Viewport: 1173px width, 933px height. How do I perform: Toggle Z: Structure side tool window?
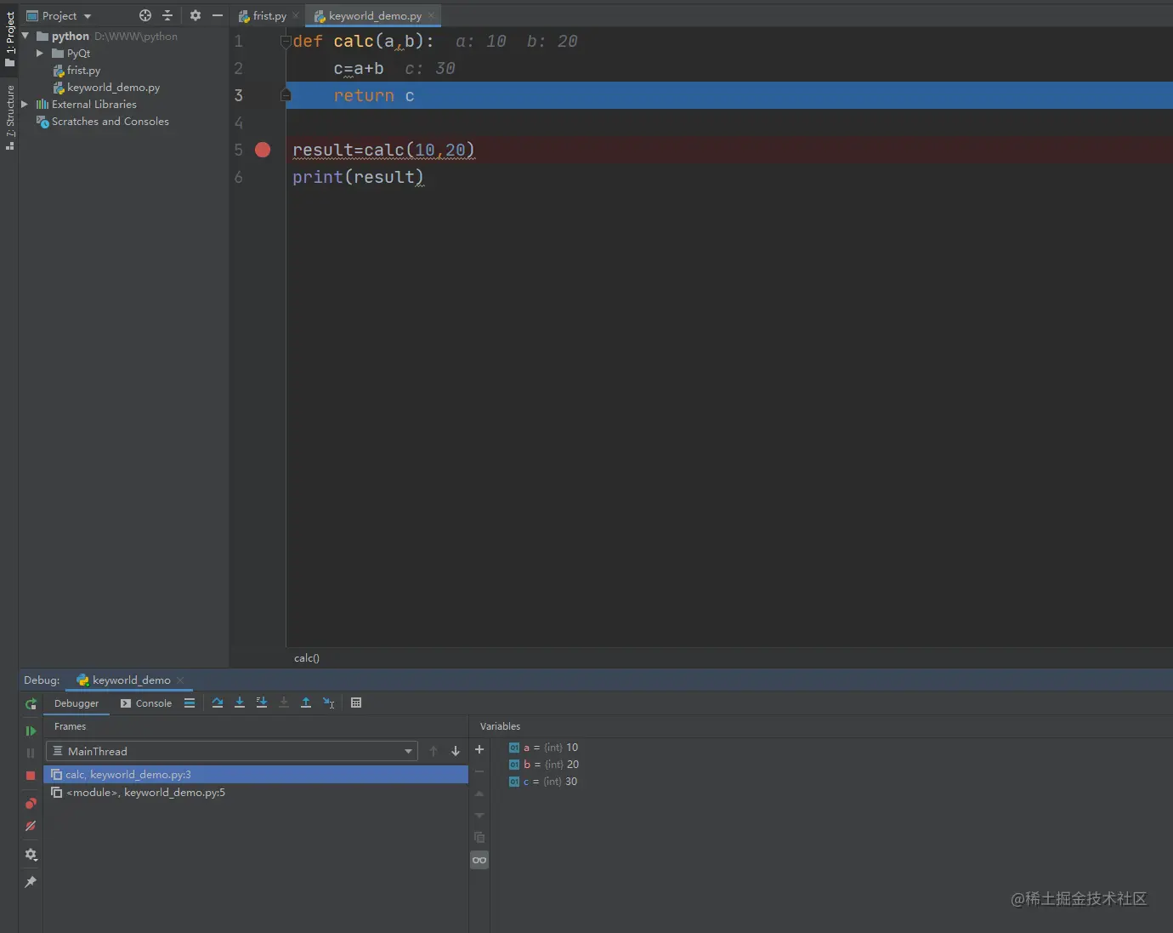tap(10, 117)
